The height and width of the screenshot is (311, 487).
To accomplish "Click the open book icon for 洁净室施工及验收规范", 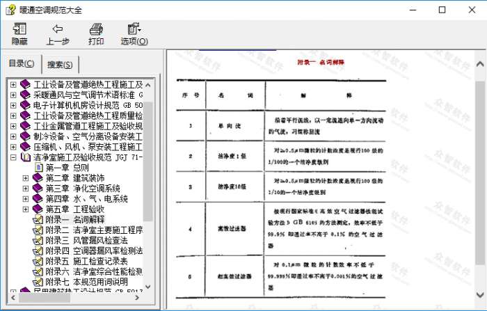I will (x=25, y=157).
